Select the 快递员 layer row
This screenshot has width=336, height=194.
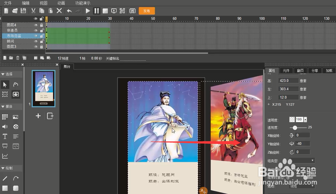tap(24, 30)
